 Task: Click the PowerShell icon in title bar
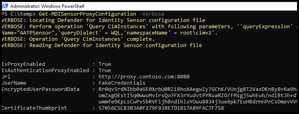pyautogui.click(x=5, y=6)
